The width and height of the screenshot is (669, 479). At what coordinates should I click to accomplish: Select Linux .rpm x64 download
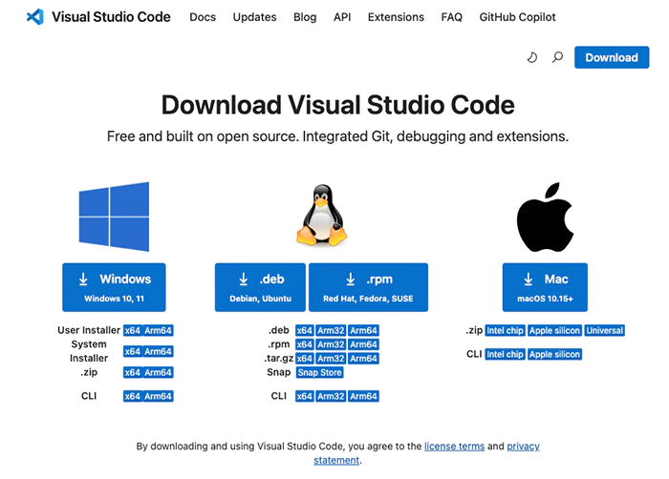coord(305,344)
